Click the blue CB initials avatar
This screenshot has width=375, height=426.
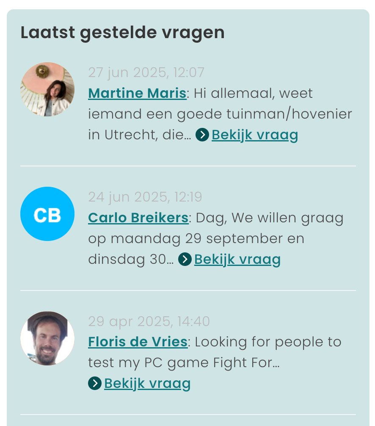click(47, 214)
